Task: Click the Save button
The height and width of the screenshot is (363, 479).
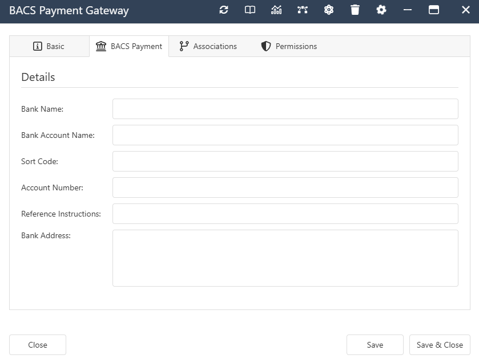Action: [375, 345]
